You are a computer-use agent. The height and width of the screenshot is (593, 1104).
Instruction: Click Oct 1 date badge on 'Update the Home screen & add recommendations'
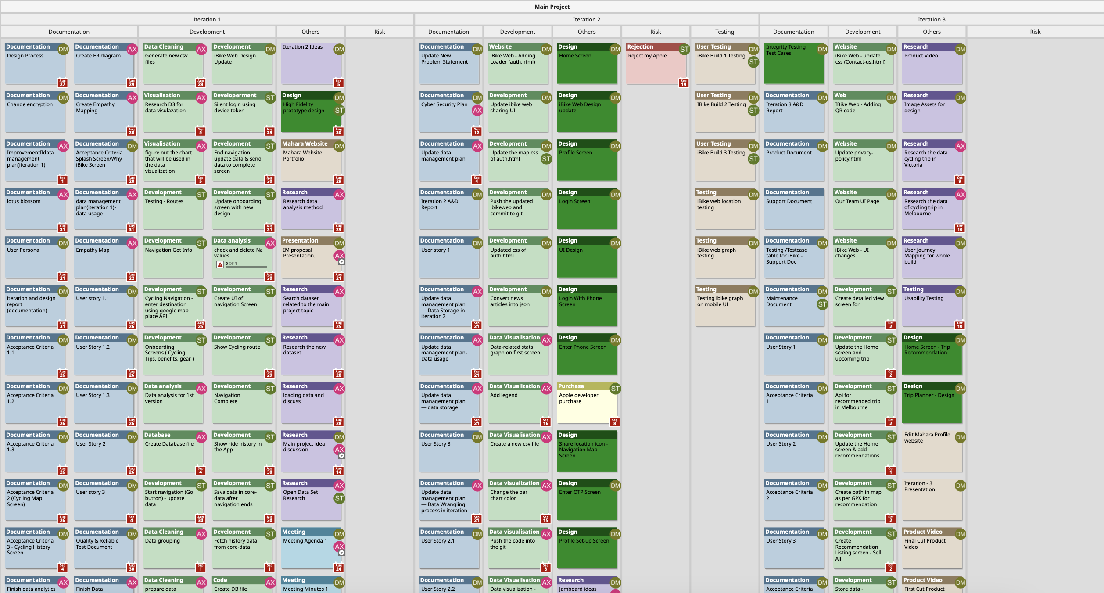pos(891,471)
